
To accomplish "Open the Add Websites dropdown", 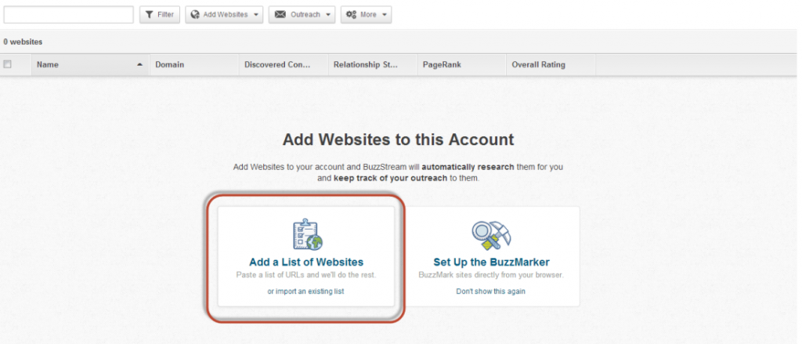I will (224, 14).
